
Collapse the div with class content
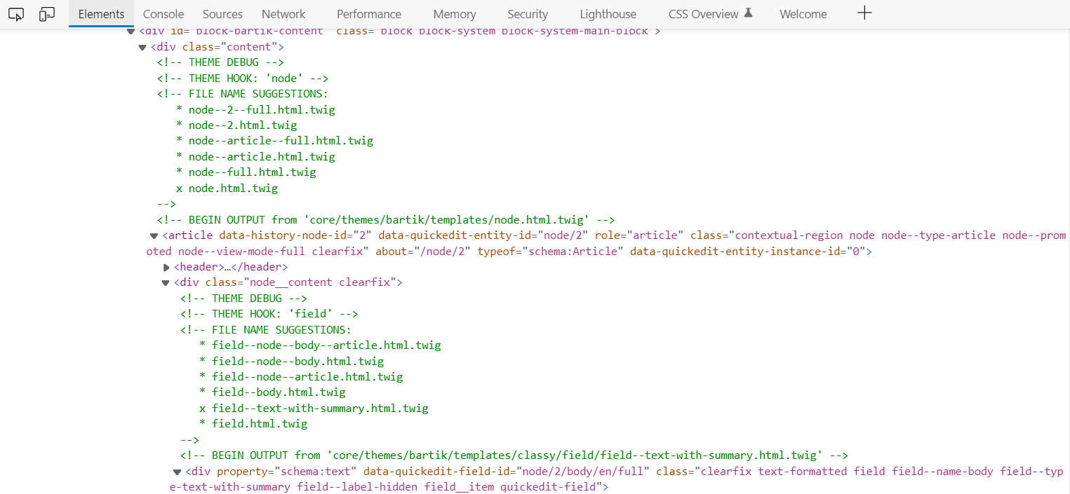pyautogui.click(x=142, y=46)
